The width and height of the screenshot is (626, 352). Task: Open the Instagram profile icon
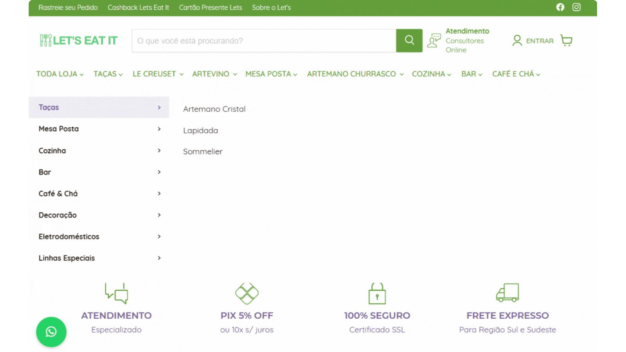point(576,7)
